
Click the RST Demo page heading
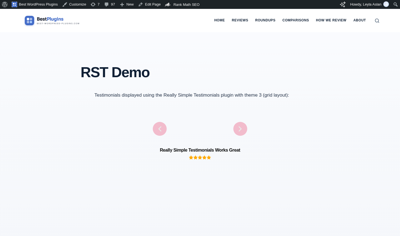[x=115, y=72]
